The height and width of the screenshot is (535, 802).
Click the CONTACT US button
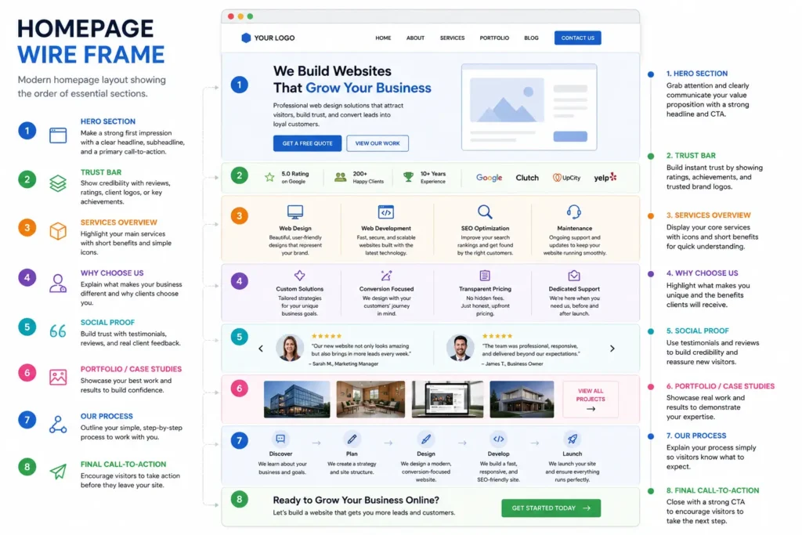(x=577, y=38)
